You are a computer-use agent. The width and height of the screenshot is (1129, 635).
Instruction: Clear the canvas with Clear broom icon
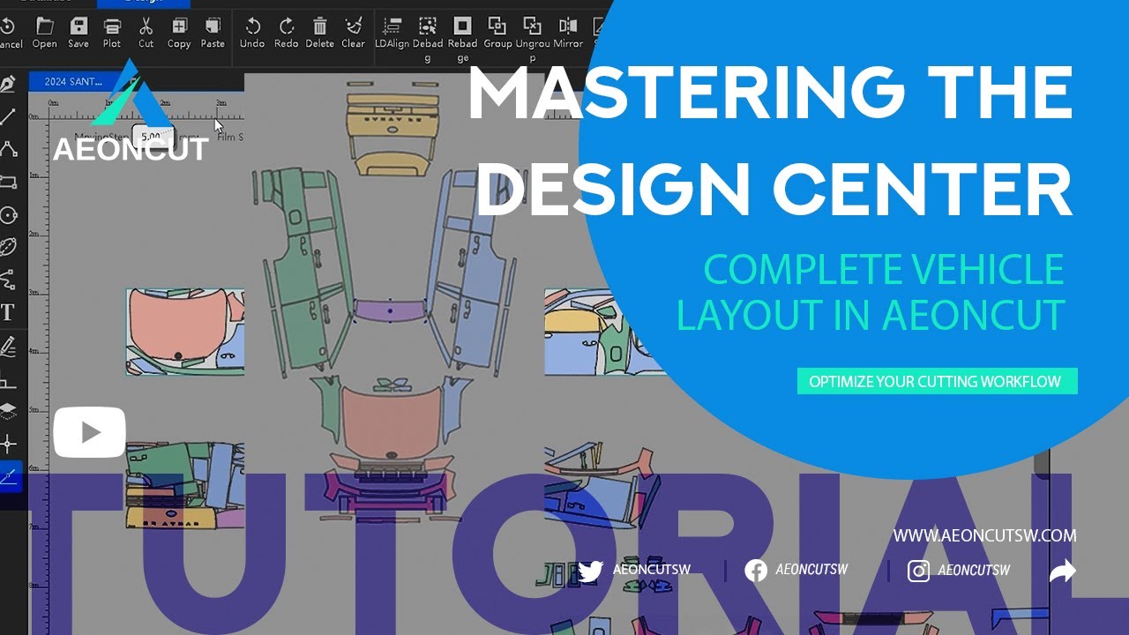click(x=353, y=33)
